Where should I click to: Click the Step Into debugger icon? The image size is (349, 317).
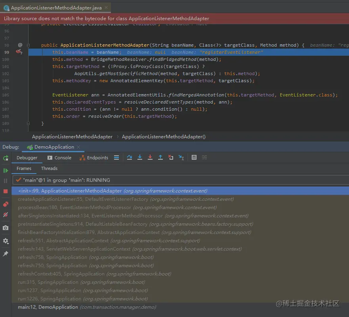[x=140, y=157]
